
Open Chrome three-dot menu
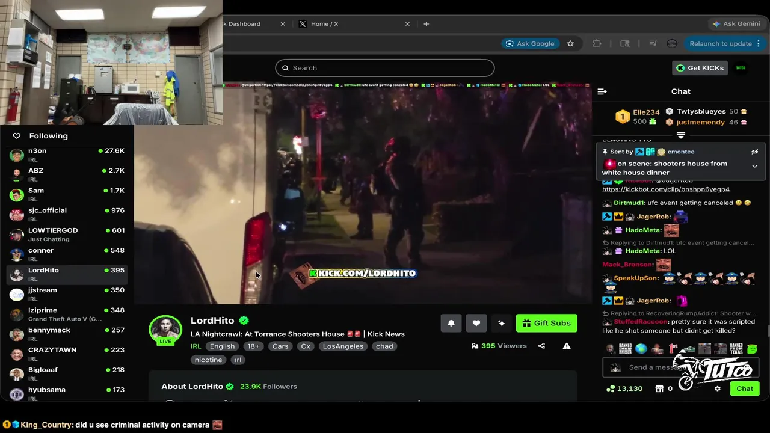759,43
